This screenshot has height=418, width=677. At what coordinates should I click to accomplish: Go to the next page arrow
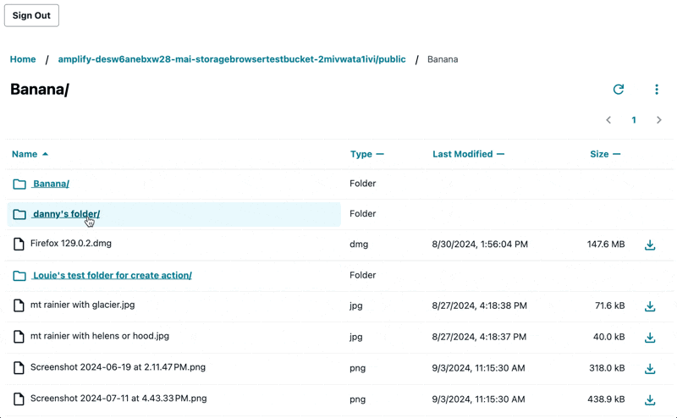click(659, 120)
